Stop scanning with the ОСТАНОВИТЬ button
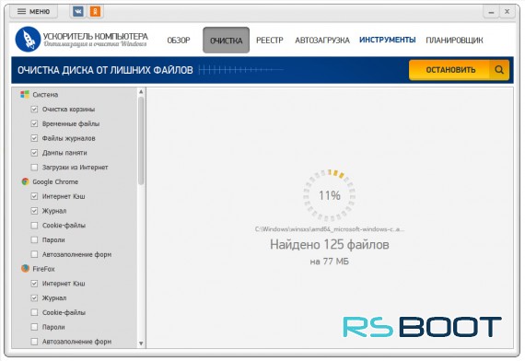 tap(450, 70)
